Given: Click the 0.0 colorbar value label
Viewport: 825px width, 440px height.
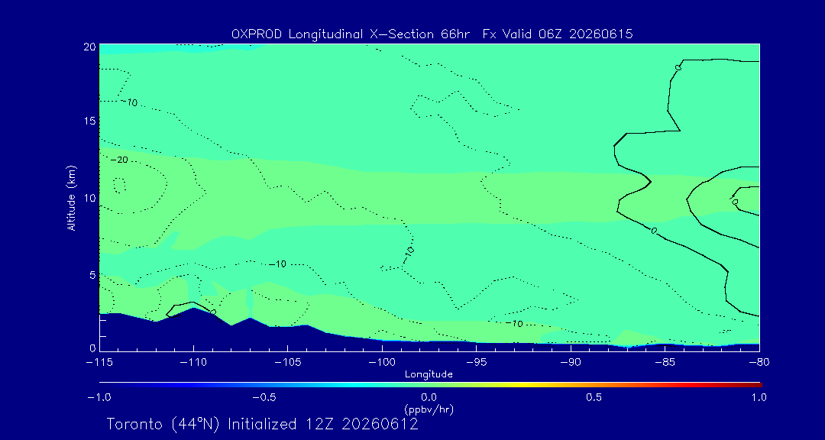Looking at the screenshot, I should tap(429, 397).
